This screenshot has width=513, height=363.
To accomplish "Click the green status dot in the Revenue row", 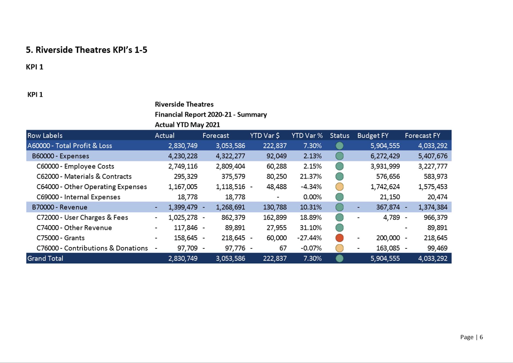I will pos(339,207).
